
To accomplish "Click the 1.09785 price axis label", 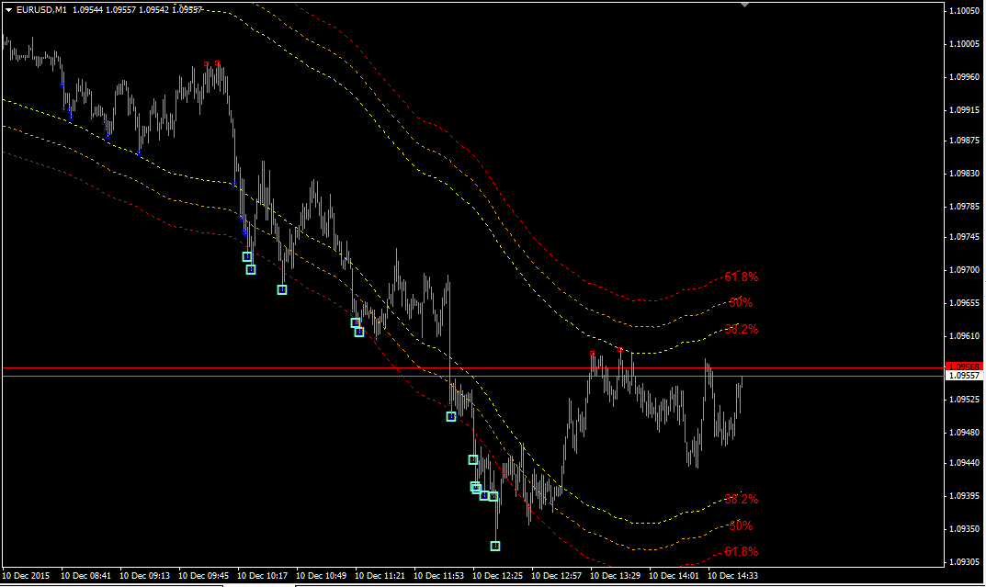I will [x=964, y=206].
